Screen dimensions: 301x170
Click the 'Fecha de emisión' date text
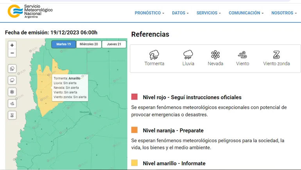(51, 32)
